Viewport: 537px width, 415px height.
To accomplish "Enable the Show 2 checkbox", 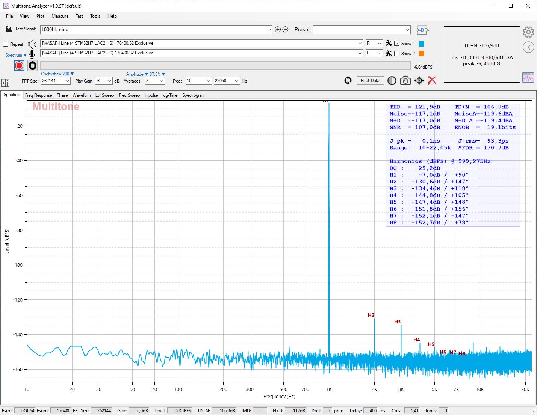I will coord(396,54).
